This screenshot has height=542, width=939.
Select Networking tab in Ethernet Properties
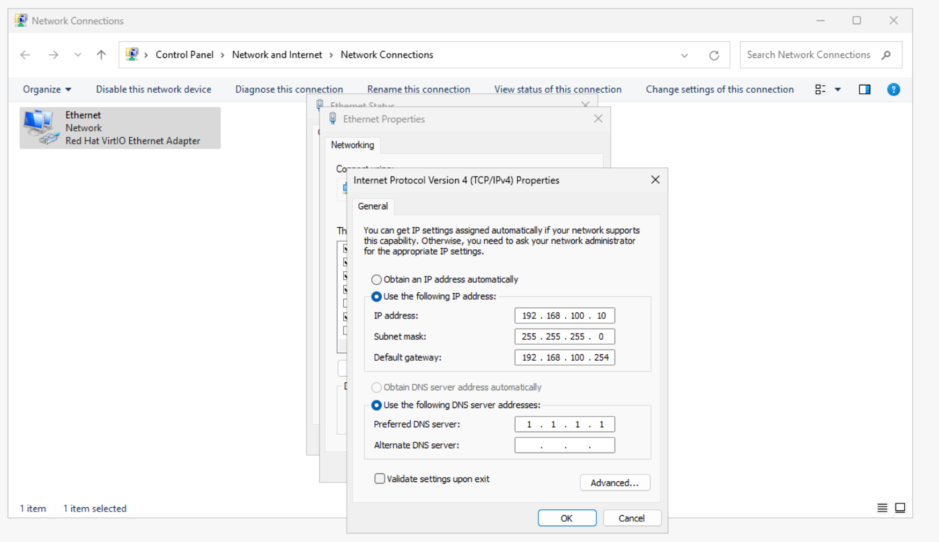[352, 145]
